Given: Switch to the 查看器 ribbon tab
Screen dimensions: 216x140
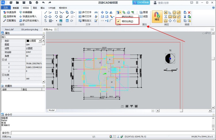Looking at the screenshot, I should pos(16,8).
